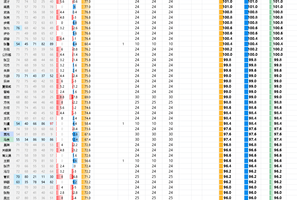Screen dimensions: 297x200
Task: Select the 张英 name cell
Action: [6, 17]
